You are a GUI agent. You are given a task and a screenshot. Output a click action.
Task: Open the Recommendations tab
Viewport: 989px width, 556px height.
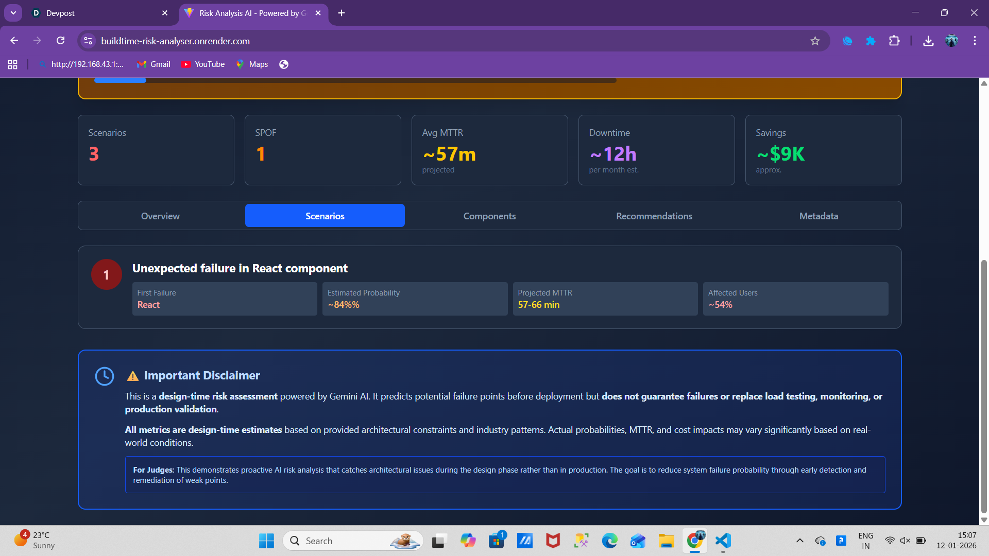(x=654, y=216)
